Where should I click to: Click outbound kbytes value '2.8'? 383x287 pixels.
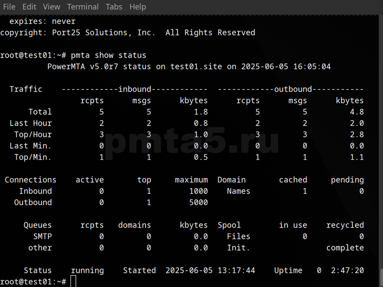(357, 135)
